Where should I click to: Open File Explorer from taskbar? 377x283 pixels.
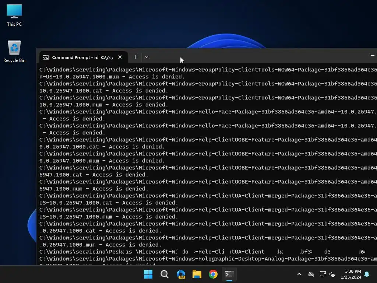pyautogui.click(x=197, y=274)
